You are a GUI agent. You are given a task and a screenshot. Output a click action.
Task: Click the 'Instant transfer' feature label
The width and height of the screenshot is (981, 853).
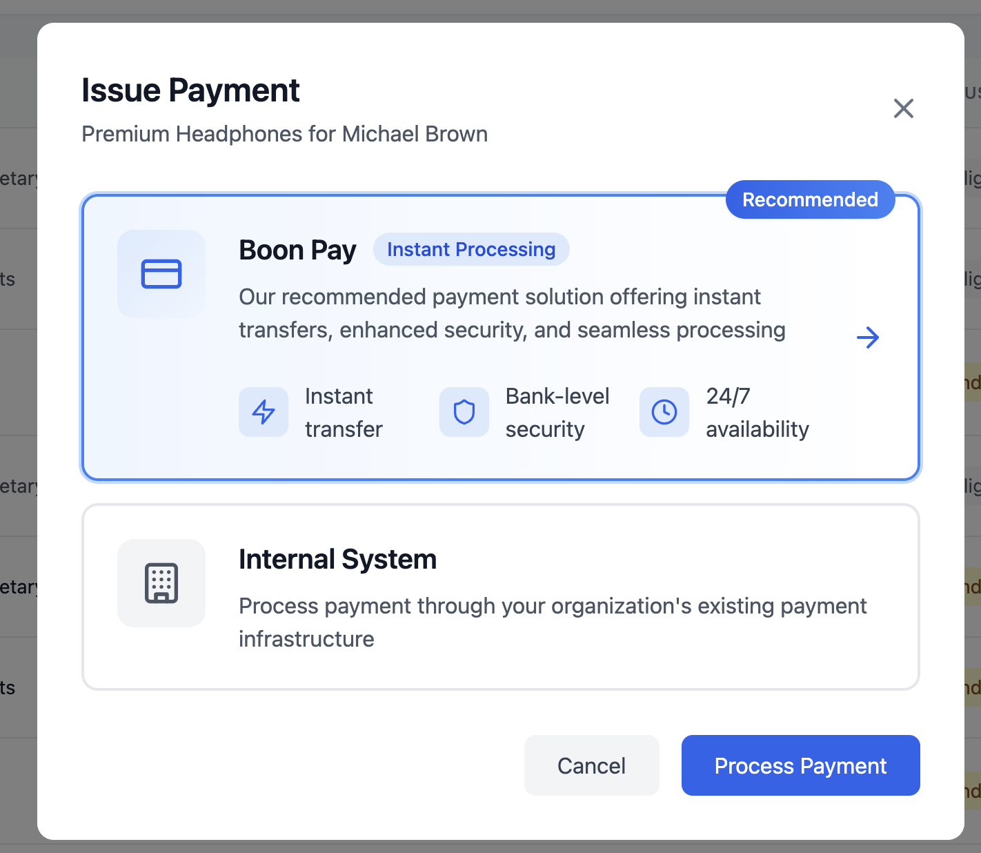pos(344,413)
